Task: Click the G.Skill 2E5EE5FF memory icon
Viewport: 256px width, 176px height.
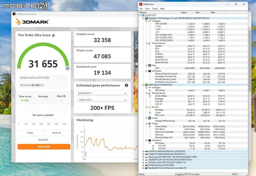Action: pos(146,151)
